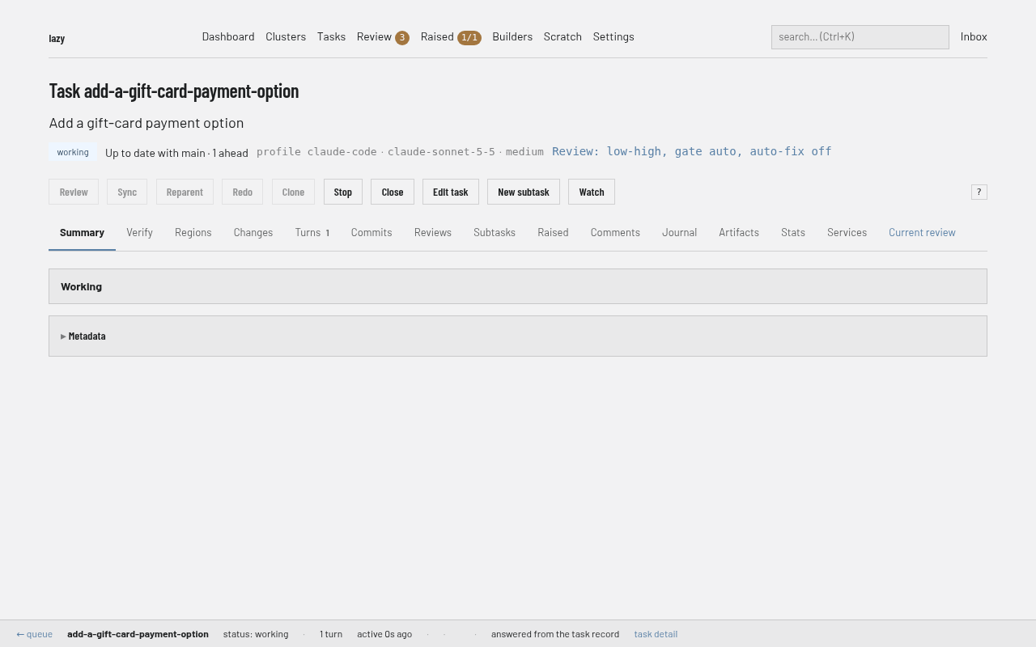
Task: Expand the Metadata section
Action: click(x=83, y=336)
